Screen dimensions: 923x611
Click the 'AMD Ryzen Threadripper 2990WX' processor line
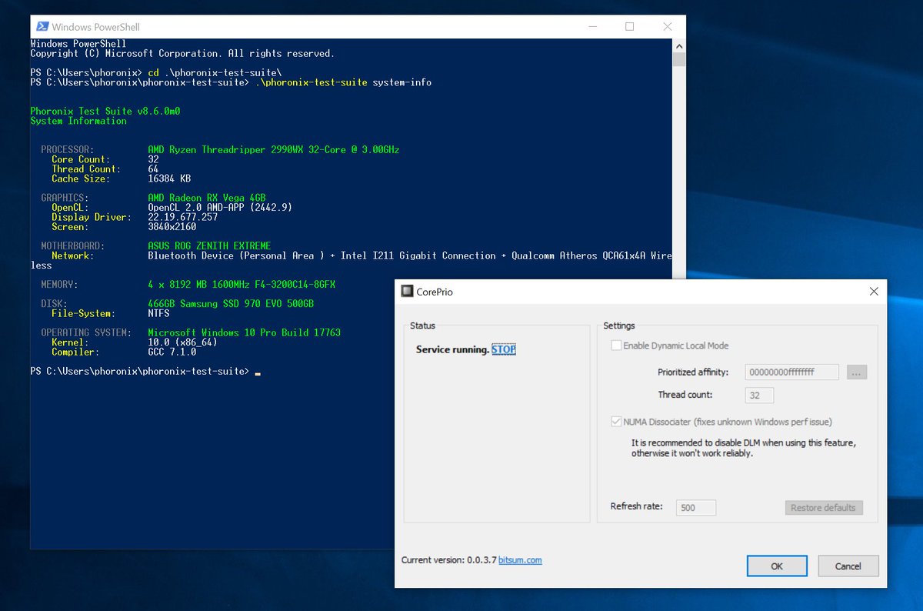coord(273,150)
